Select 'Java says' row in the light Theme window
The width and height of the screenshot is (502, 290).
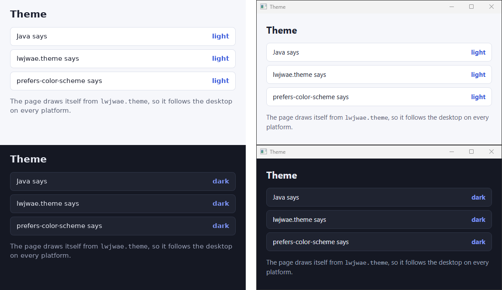[x=379, y=52]
